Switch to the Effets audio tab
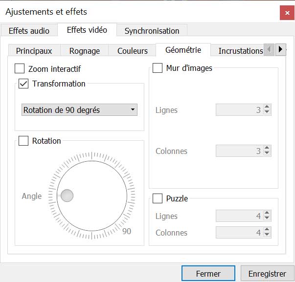Viewport: 295px width, 282px height. pyautogui.click(x=29, y=31)
